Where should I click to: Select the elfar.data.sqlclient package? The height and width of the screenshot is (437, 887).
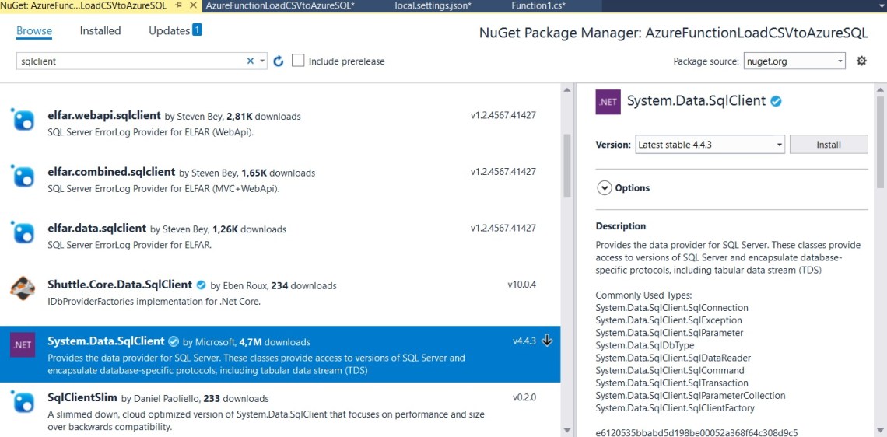[x=280, y=237]
